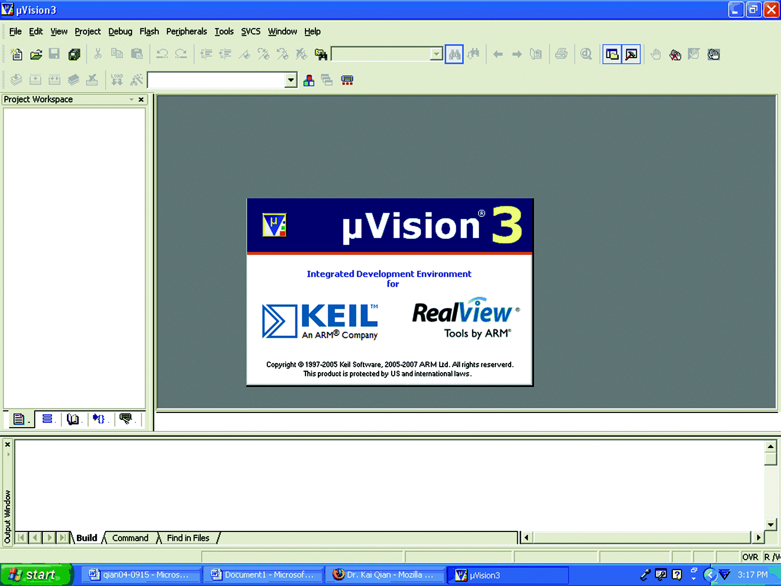Close the Project Workspace panel
Viewport: 781px width, 586px height.
[141, 99]
